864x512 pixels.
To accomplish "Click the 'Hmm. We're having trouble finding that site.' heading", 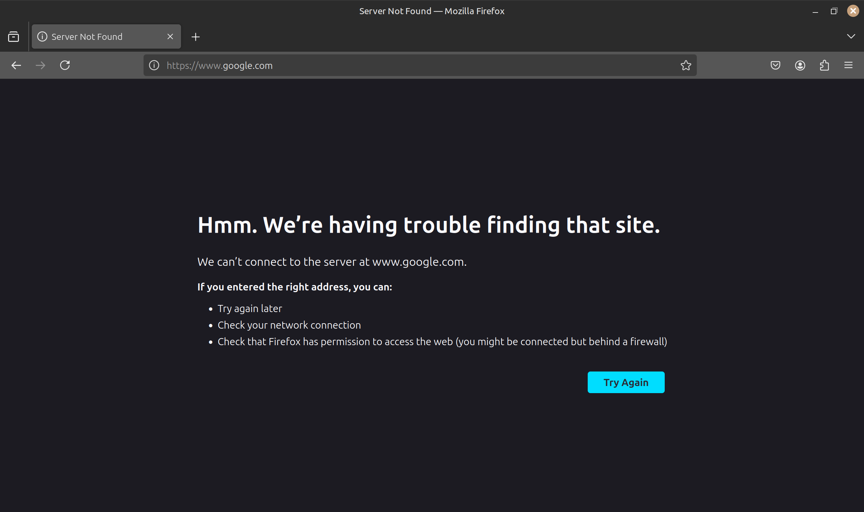I will (429, 225).
